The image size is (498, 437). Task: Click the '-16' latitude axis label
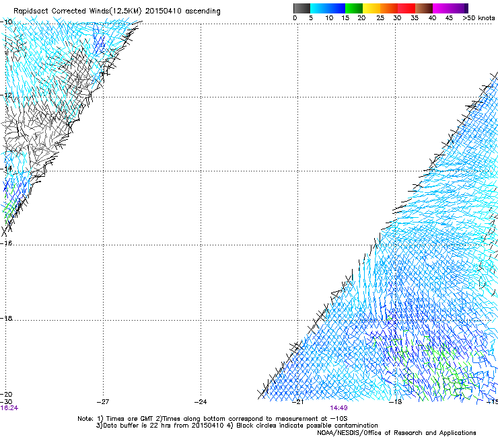[7, 243]
